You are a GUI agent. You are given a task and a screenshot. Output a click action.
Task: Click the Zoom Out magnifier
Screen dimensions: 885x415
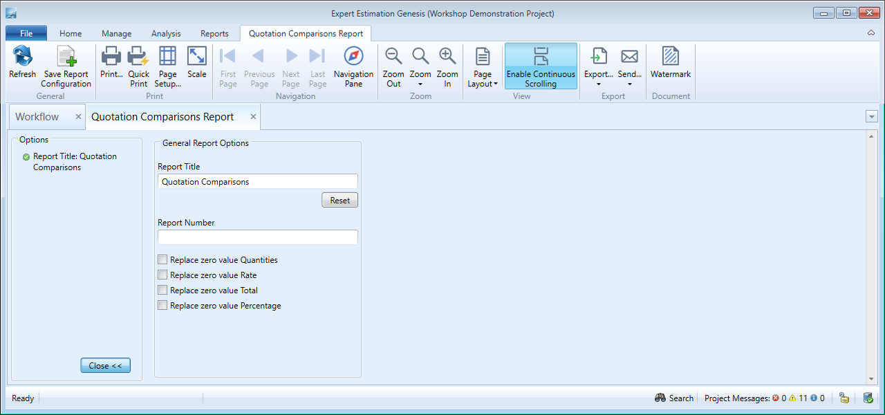point(393,57)
